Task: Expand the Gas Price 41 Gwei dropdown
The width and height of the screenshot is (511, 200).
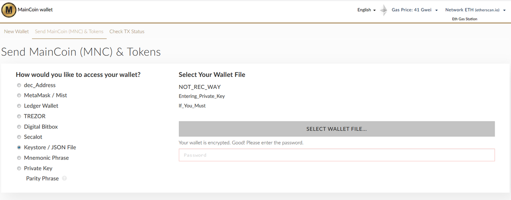Action: point(414,10)
